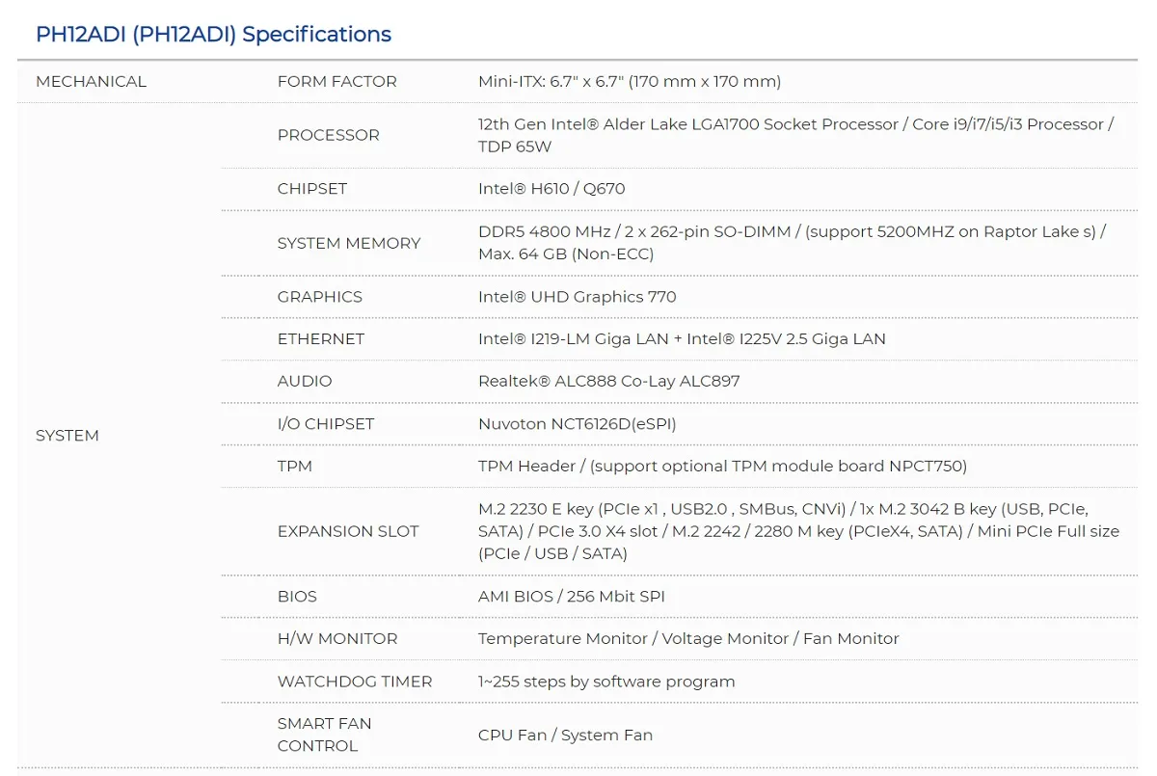The width and height of the screenshot is (1157, 776).
Task: Select the SYSTEM category label
Action: (x=67, y=436)
